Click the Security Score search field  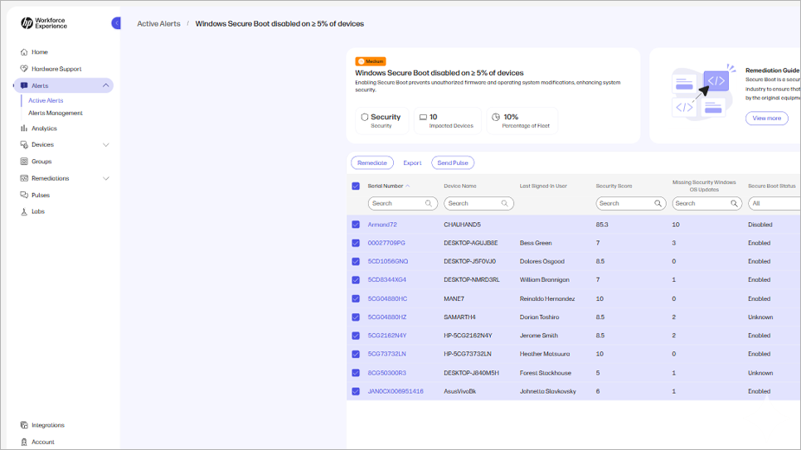(x=631, y=203)
